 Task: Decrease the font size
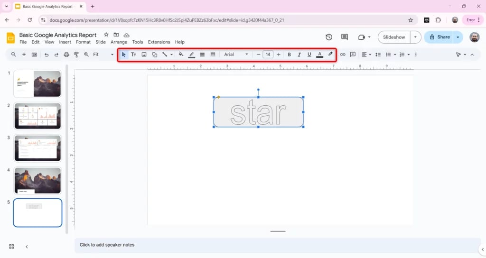pos(258,55)
